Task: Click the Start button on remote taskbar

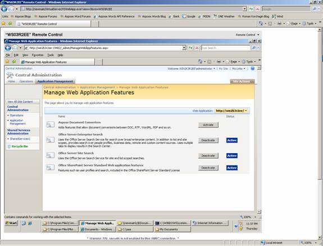Action: pyautogui.click(x=11, y=223)
